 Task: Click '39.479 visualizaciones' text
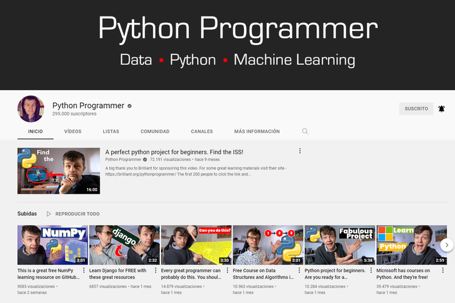coord(397,287)
